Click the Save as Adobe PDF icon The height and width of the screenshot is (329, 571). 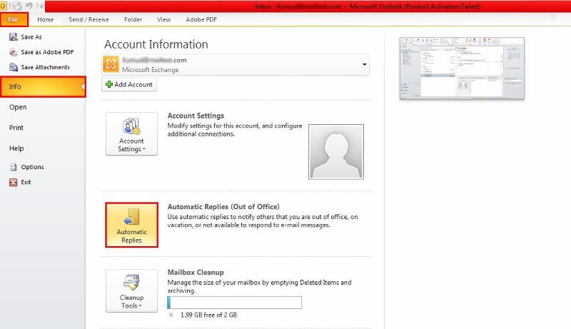pyautogui.click(x=14, y=52)
